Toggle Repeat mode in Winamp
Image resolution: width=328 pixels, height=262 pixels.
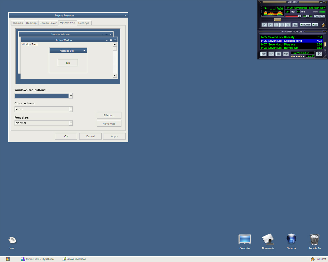click(315, 25)
